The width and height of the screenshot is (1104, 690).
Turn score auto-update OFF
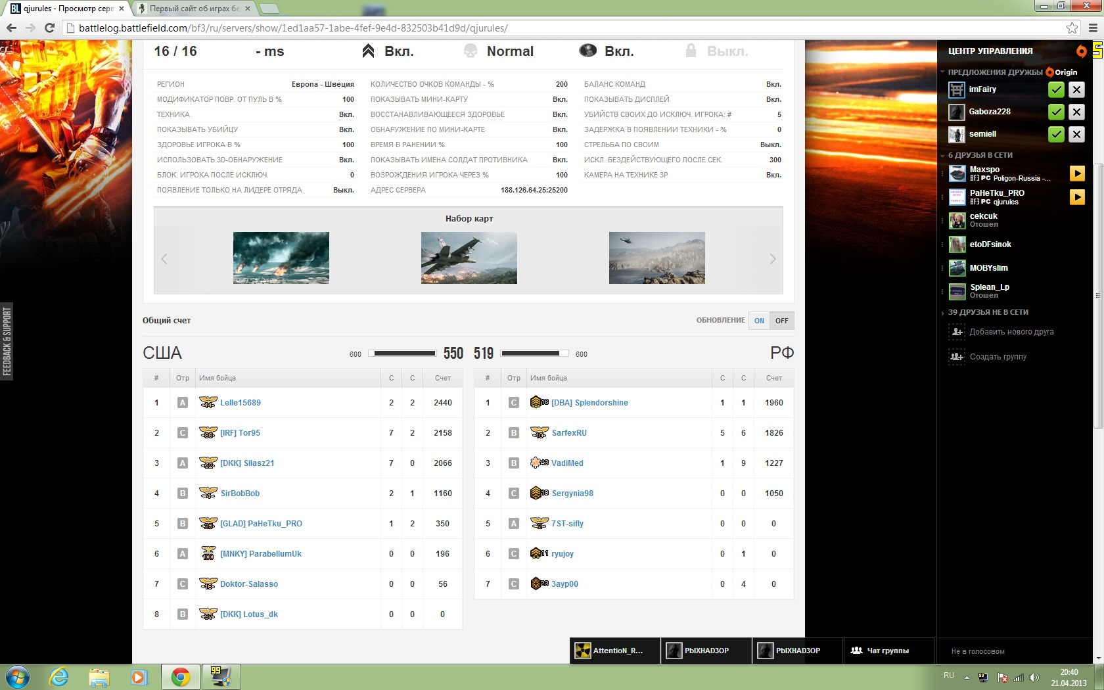[x=781, y=321]
